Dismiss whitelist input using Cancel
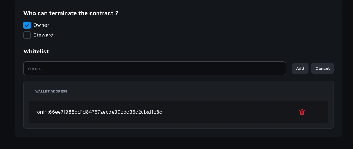Image resolution: width=353 pixels, height=149 pixels. [x=322, y=68]
